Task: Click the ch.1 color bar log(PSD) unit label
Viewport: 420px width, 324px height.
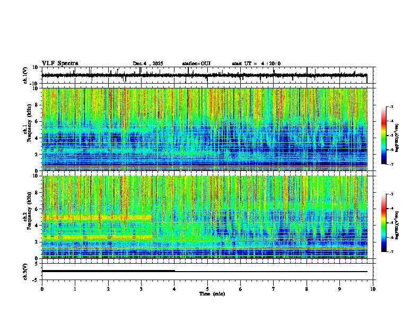Action: coord(397,138)
